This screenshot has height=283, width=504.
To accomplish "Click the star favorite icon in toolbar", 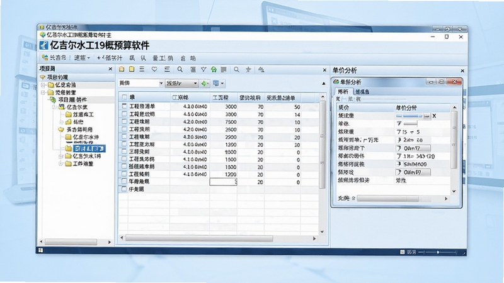I will click(248, 69).
